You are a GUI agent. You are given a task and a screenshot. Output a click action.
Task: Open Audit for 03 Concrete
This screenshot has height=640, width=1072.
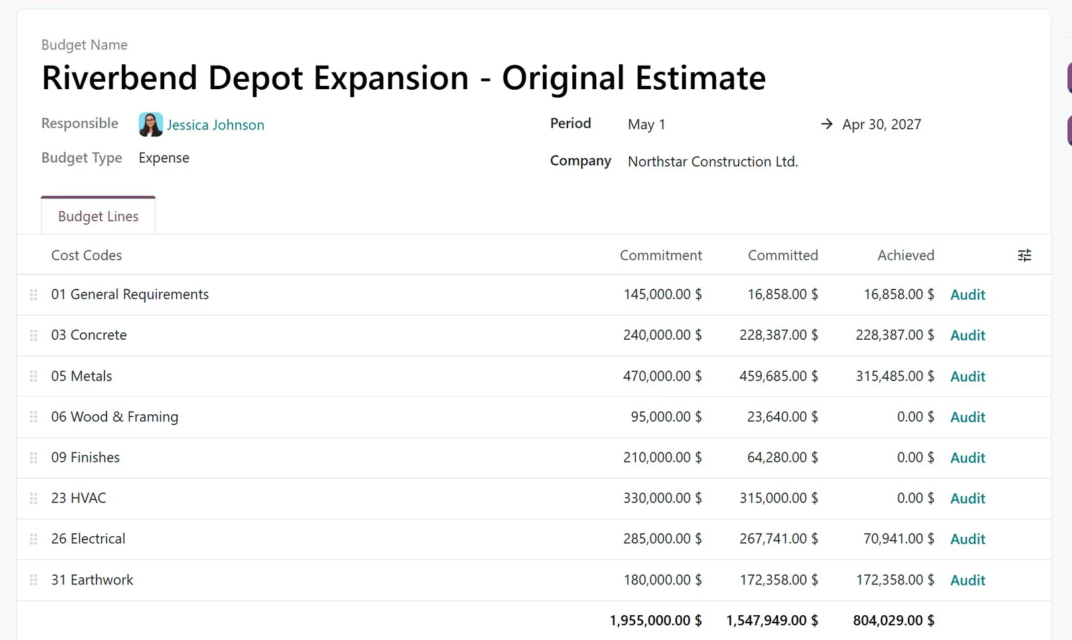tap(967, 335)
